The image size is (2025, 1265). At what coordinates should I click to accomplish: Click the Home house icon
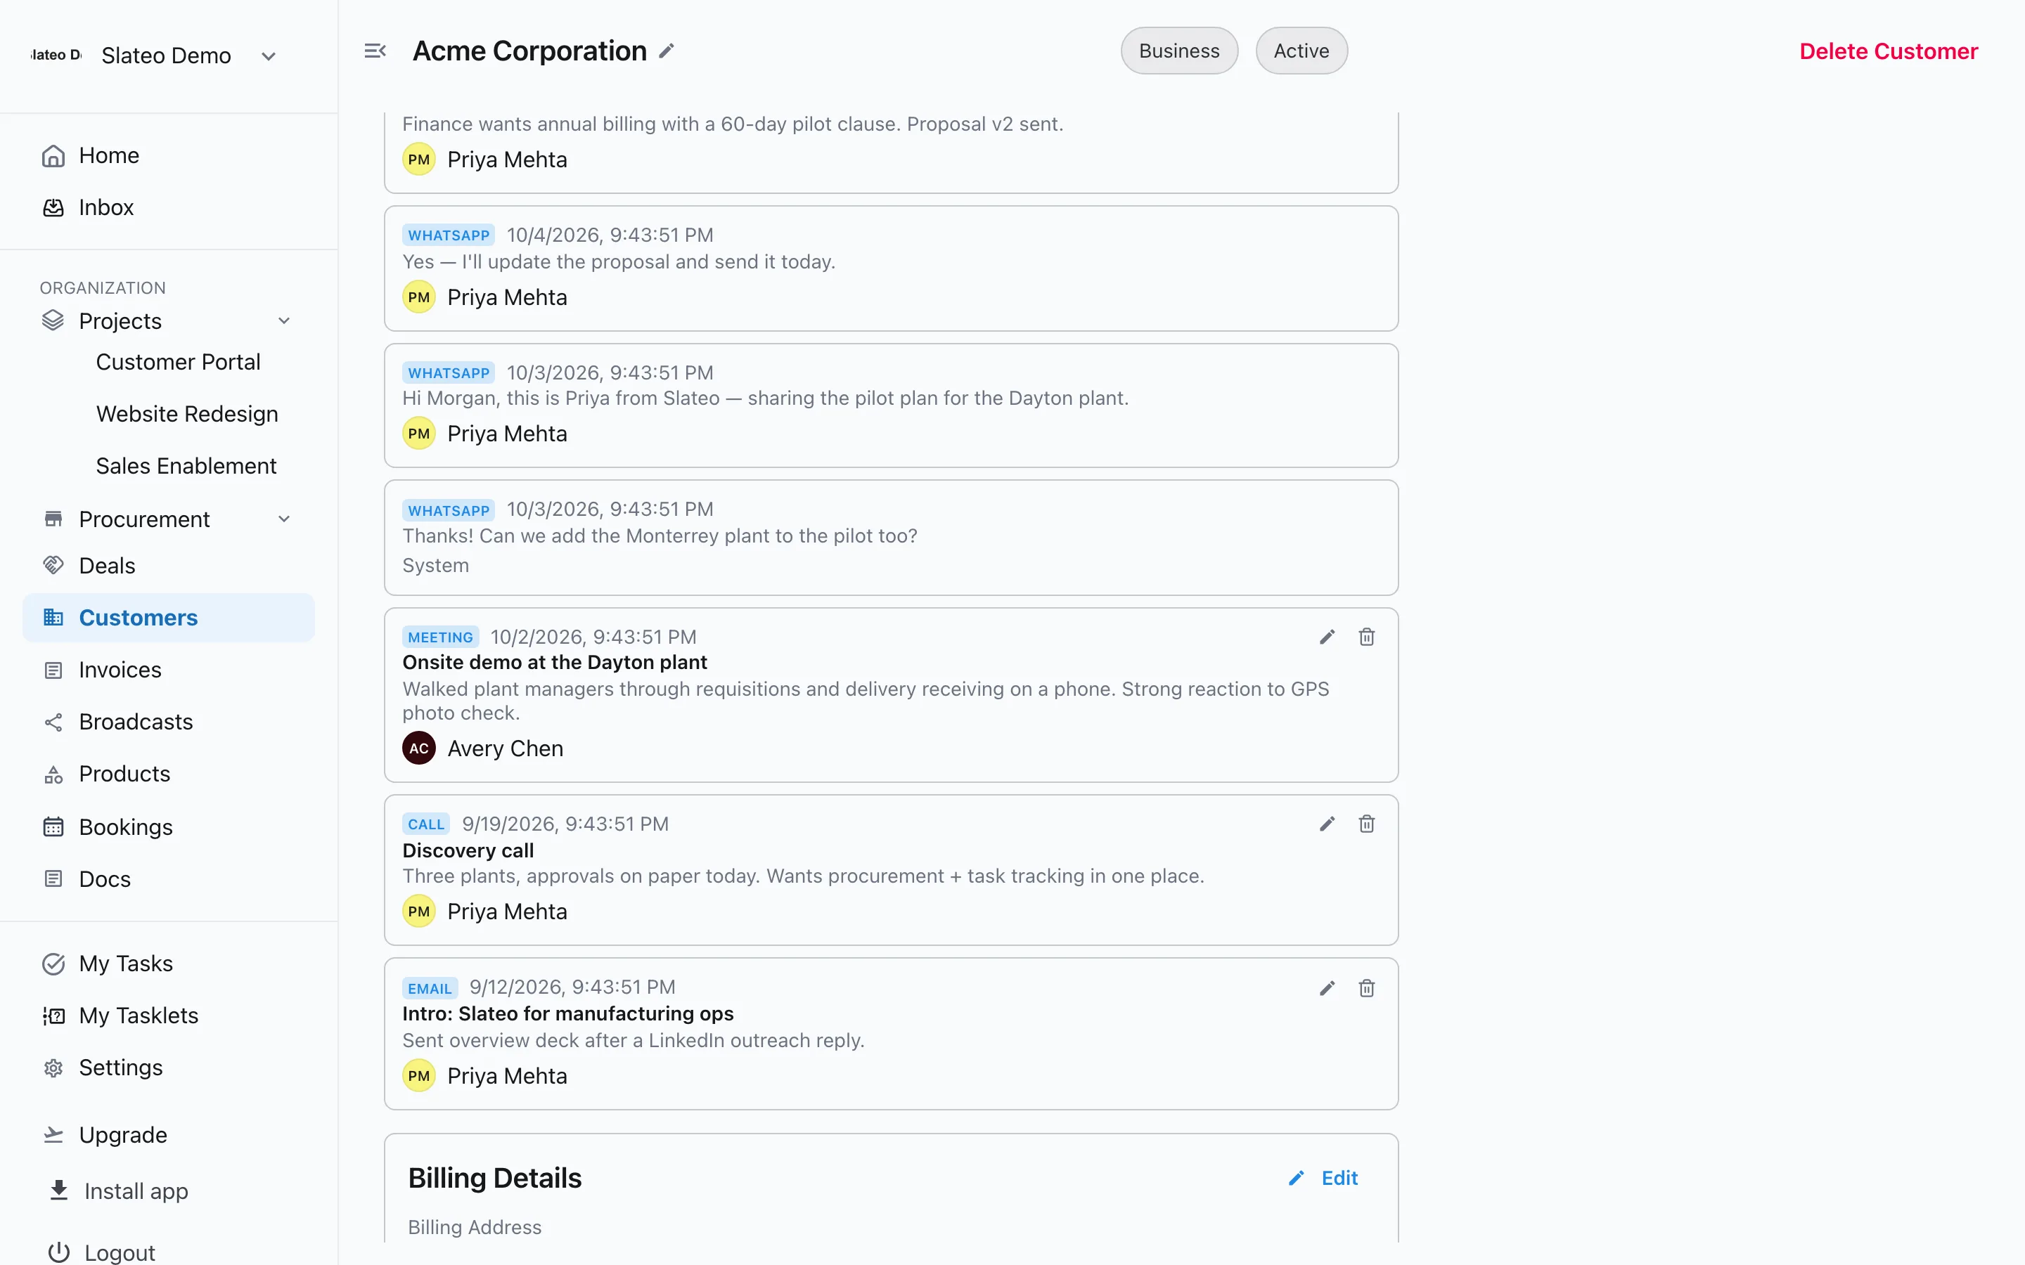pos(53,155)
